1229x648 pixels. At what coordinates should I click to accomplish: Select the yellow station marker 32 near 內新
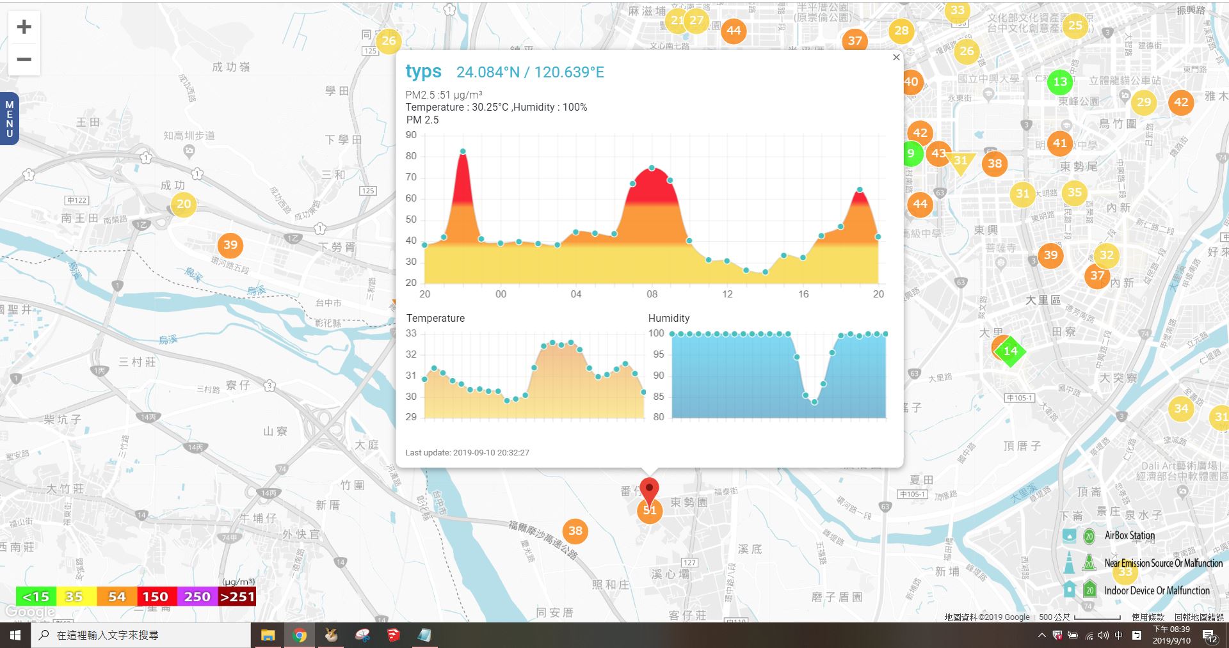click(1107, 255)
